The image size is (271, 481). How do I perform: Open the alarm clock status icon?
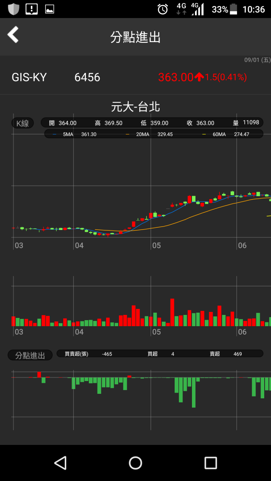coord(163,9)
